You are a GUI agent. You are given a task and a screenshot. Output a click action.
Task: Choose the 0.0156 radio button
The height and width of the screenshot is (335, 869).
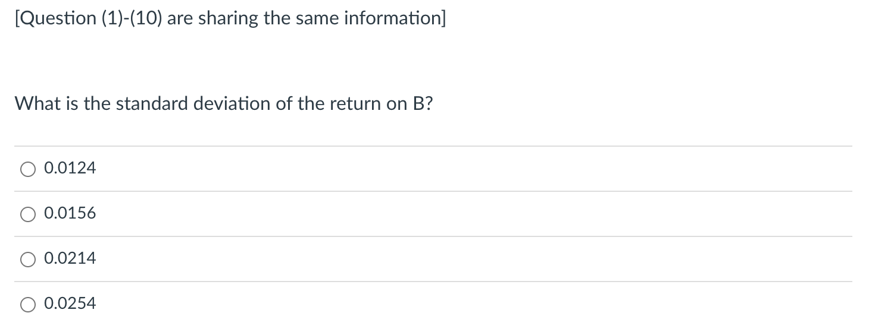(28, 214)
